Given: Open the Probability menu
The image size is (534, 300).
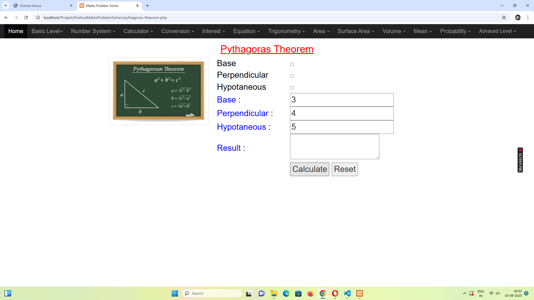Looking at the screenshot, I should click(x=455, y=31).
